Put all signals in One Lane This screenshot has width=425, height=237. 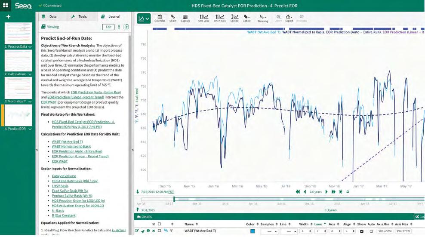203,18
